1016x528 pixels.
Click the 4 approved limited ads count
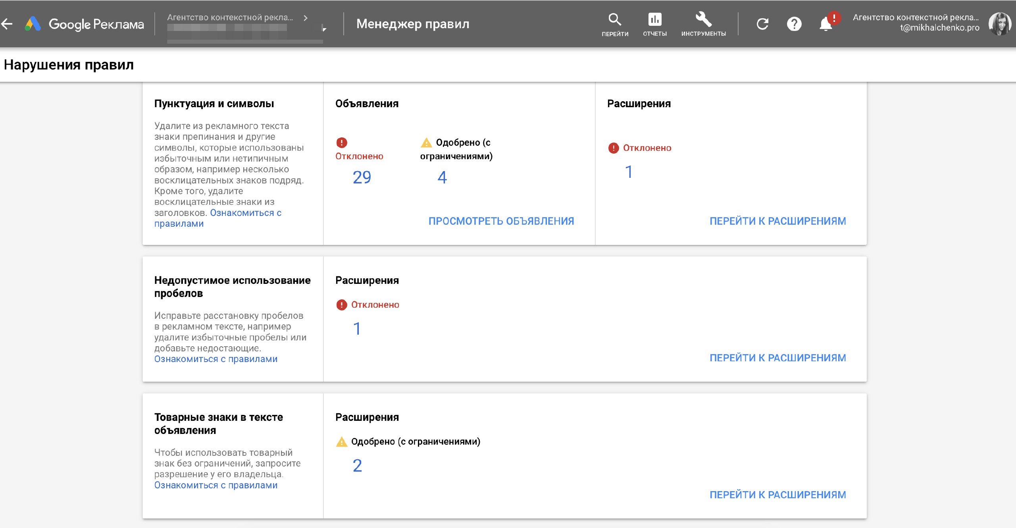pos(442,177)
